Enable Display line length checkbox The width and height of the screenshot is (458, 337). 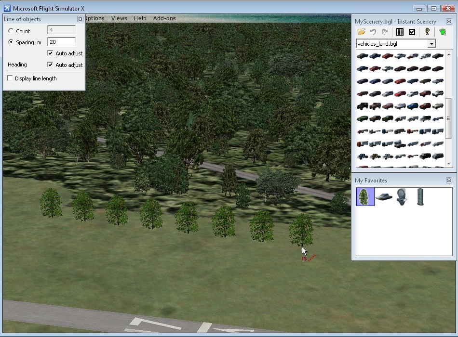pyautogui.click(x=10, y=78)
